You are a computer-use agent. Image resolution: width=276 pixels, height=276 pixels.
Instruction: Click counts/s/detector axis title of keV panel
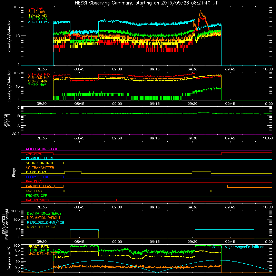pos(9,36)
